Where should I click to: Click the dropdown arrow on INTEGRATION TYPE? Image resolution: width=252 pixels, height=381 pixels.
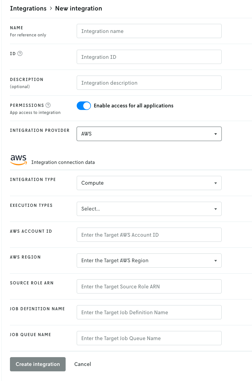coord(215,183)
